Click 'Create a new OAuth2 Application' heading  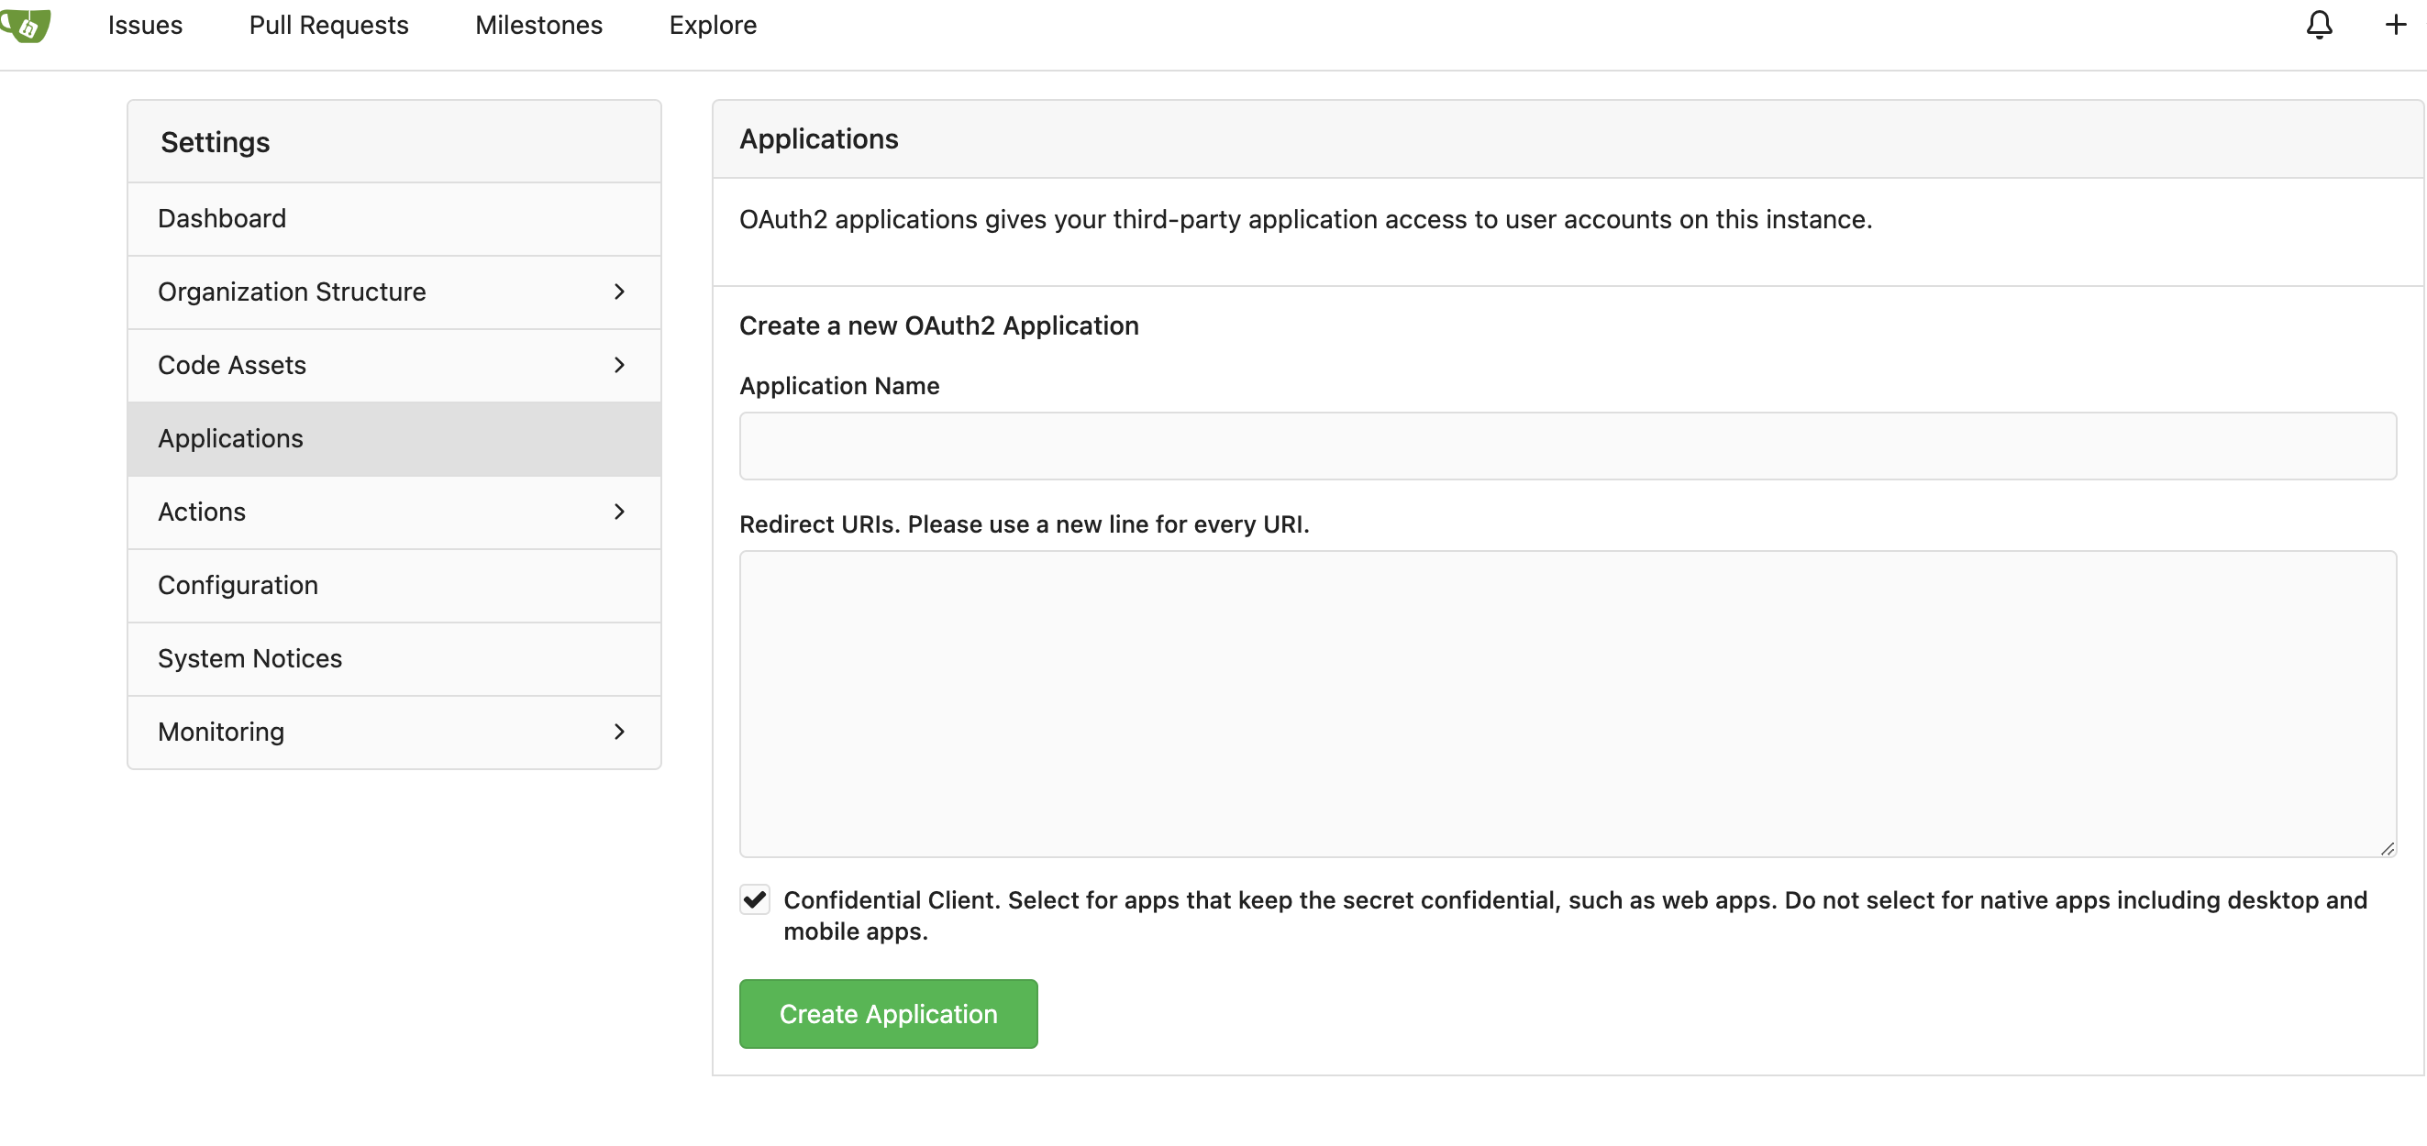pyautogui.click(x=939, y=325)
